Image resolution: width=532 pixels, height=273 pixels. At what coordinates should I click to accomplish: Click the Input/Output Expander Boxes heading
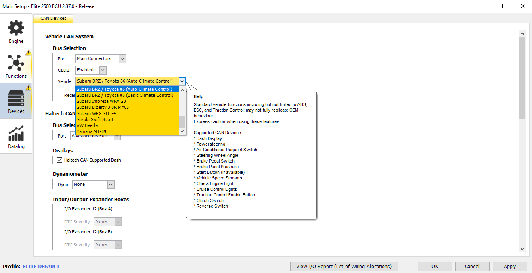point(91,200)
